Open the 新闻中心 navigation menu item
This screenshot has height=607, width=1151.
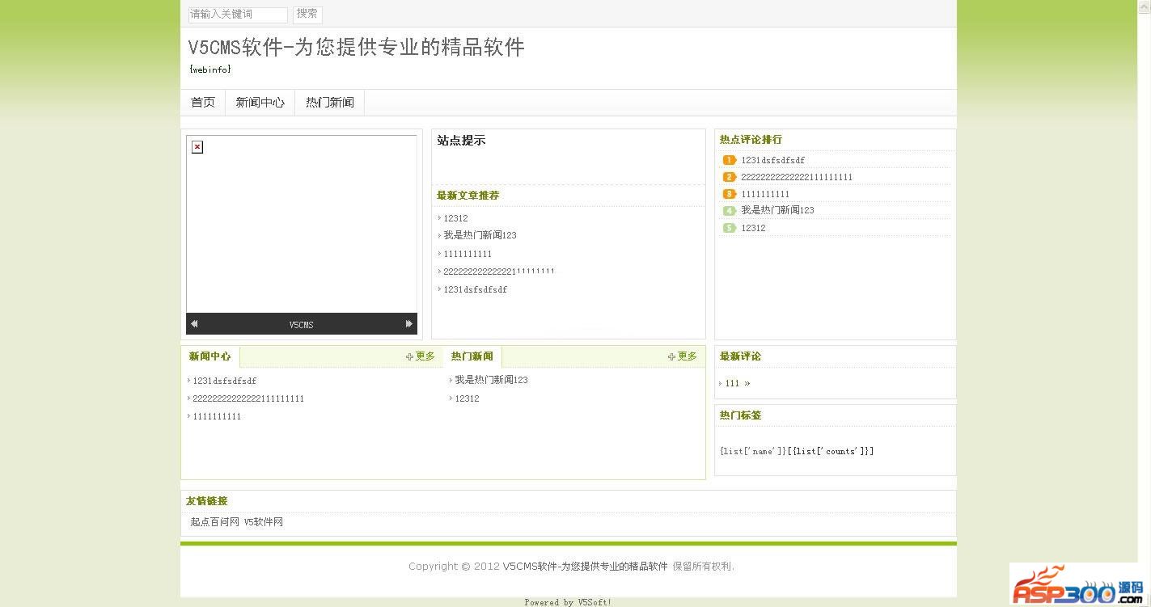pos(260,103)
